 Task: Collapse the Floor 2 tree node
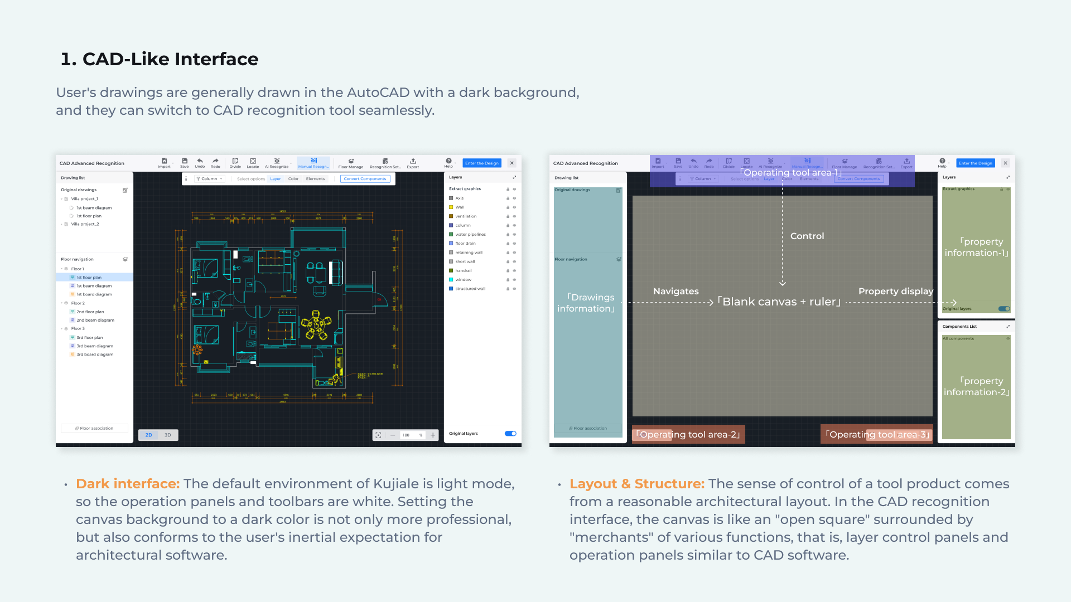pos(61,303)
